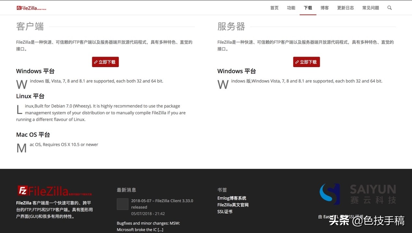412x233 pixels.
Task: Select the 下载 tab in the navigation
Action: [308, 7]
